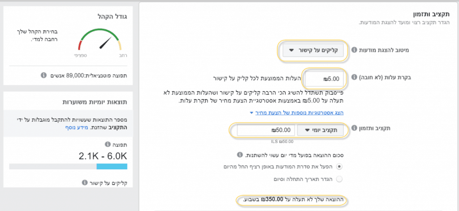Click info icon beside בקרת עלות label

[354, 78]
